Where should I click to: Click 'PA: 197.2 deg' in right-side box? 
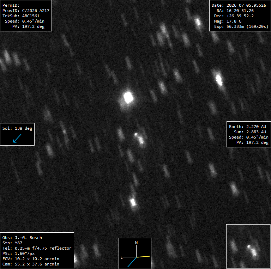pos(253,143)
